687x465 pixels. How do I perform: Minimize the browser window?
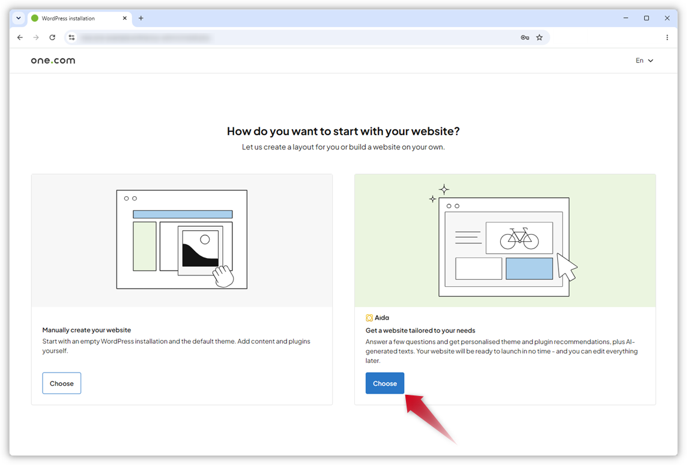(626, 18)
